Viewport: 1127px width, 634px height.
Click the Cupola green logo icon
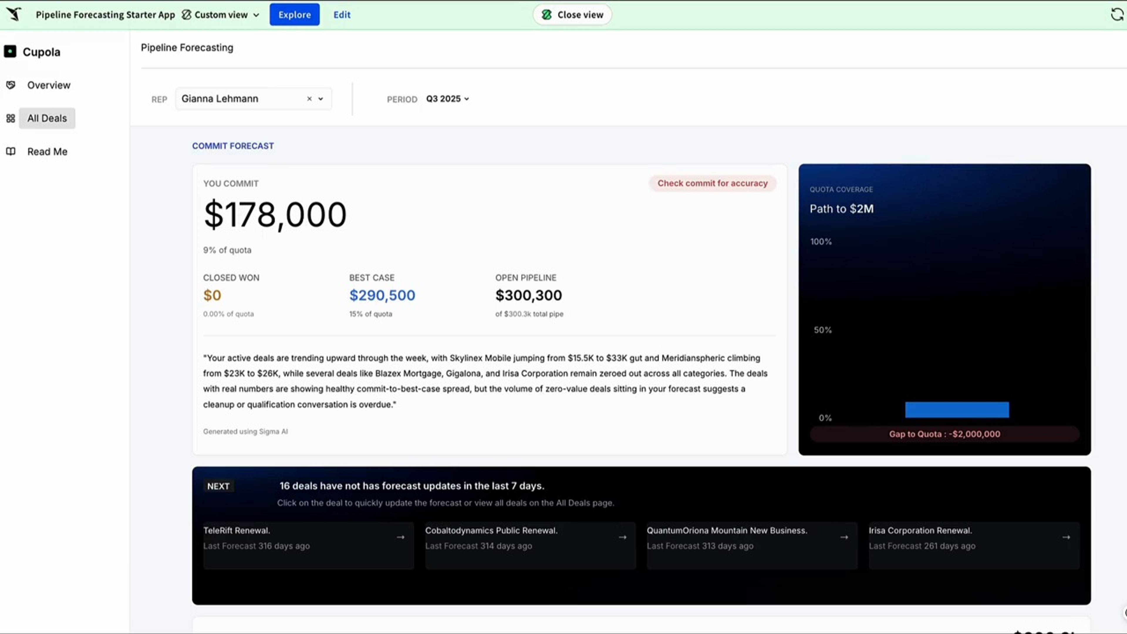click(11, 52)
